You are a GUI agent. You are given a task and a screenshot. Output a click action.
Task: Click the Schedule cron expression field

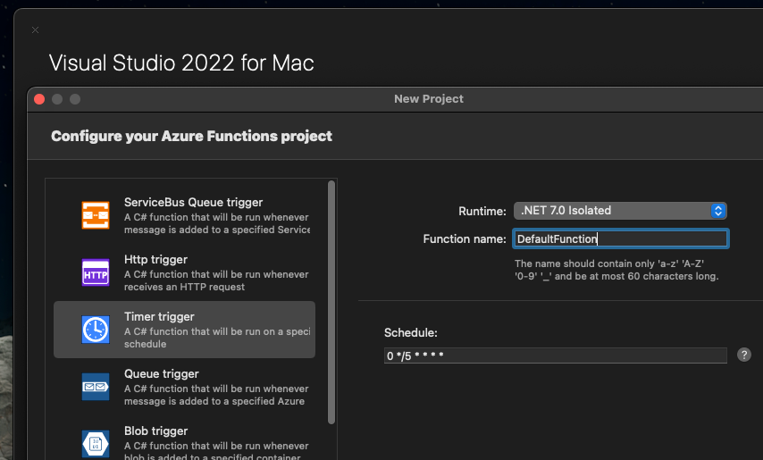click(x=555, y=355)
